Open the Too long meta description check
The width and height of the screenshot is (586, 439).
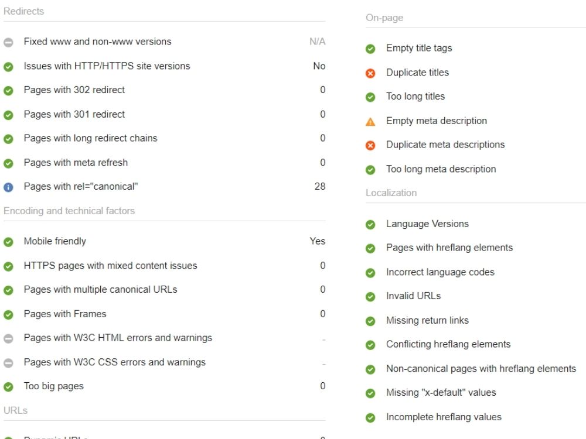click(441, 169)
